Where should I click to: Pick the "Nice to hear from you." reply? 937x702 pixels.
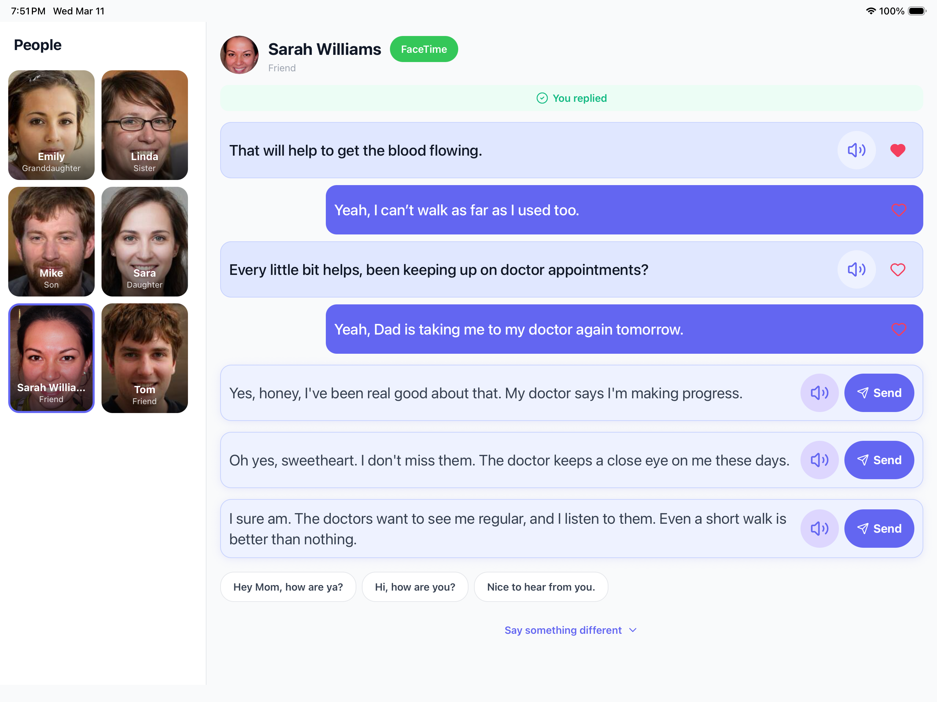(x=541, y=587)
